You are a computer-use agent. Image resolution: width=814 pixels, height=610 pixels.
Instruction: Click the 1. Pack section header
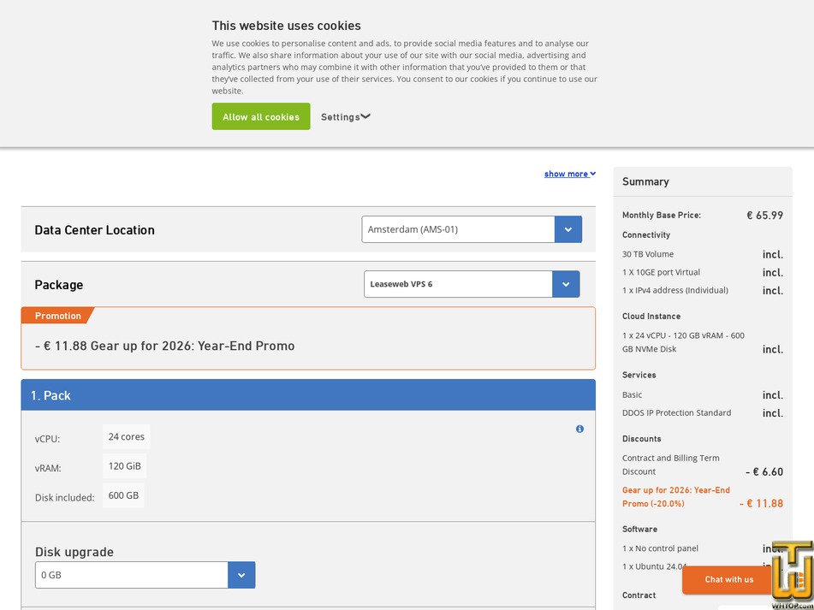308,394
